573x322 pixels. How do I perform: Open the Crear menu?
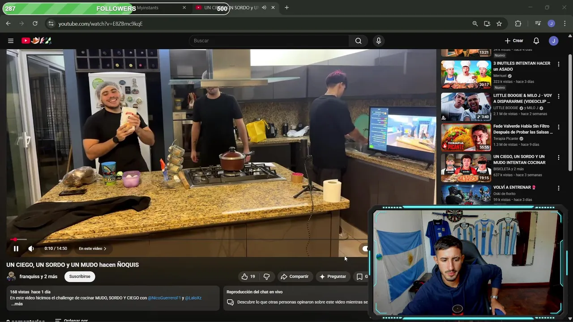click(513, 41)
